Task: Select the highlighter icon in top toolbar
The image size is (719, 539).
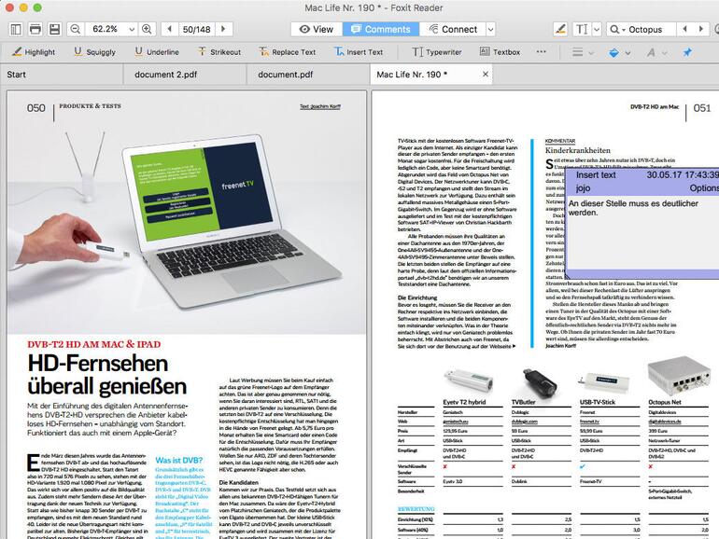Action: click(560, 29)
